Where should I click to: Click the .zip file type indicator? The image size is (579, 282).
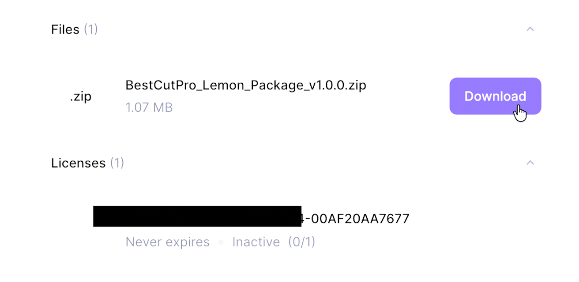coord(81,96)
